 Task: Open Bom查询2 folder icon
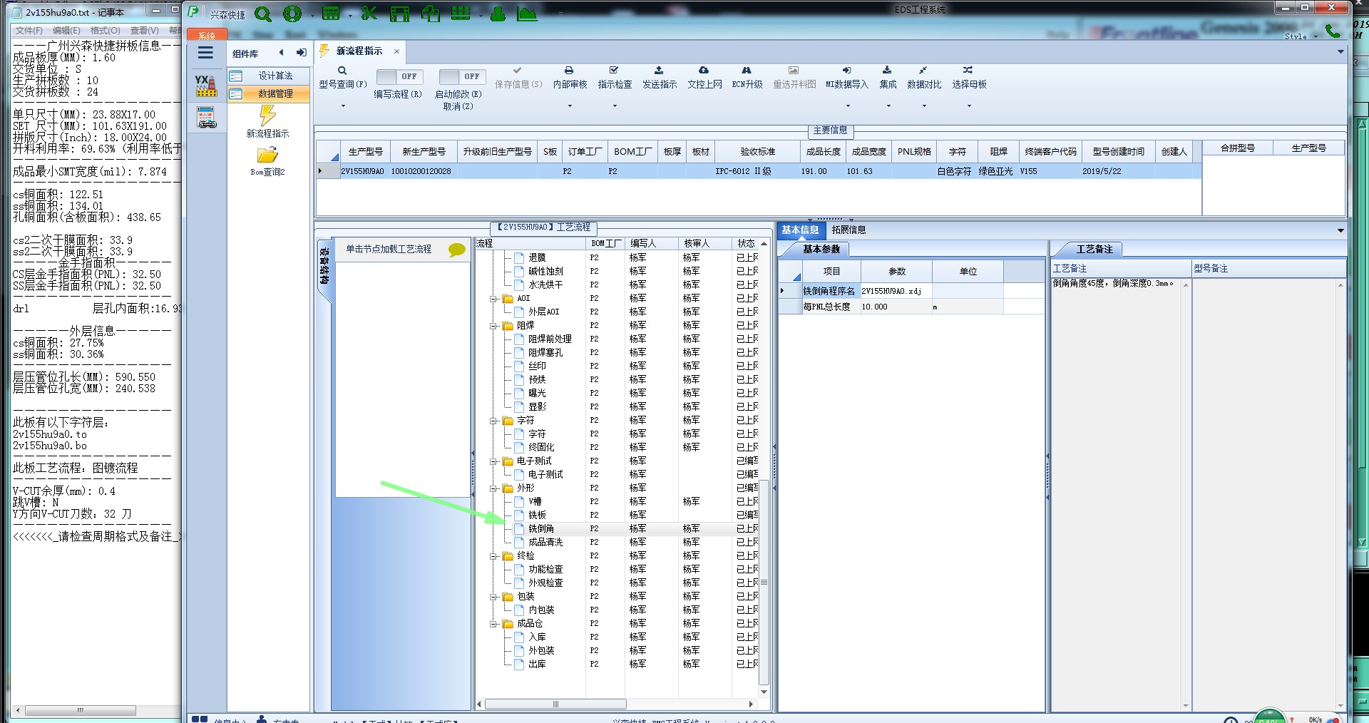coord(267,155)
